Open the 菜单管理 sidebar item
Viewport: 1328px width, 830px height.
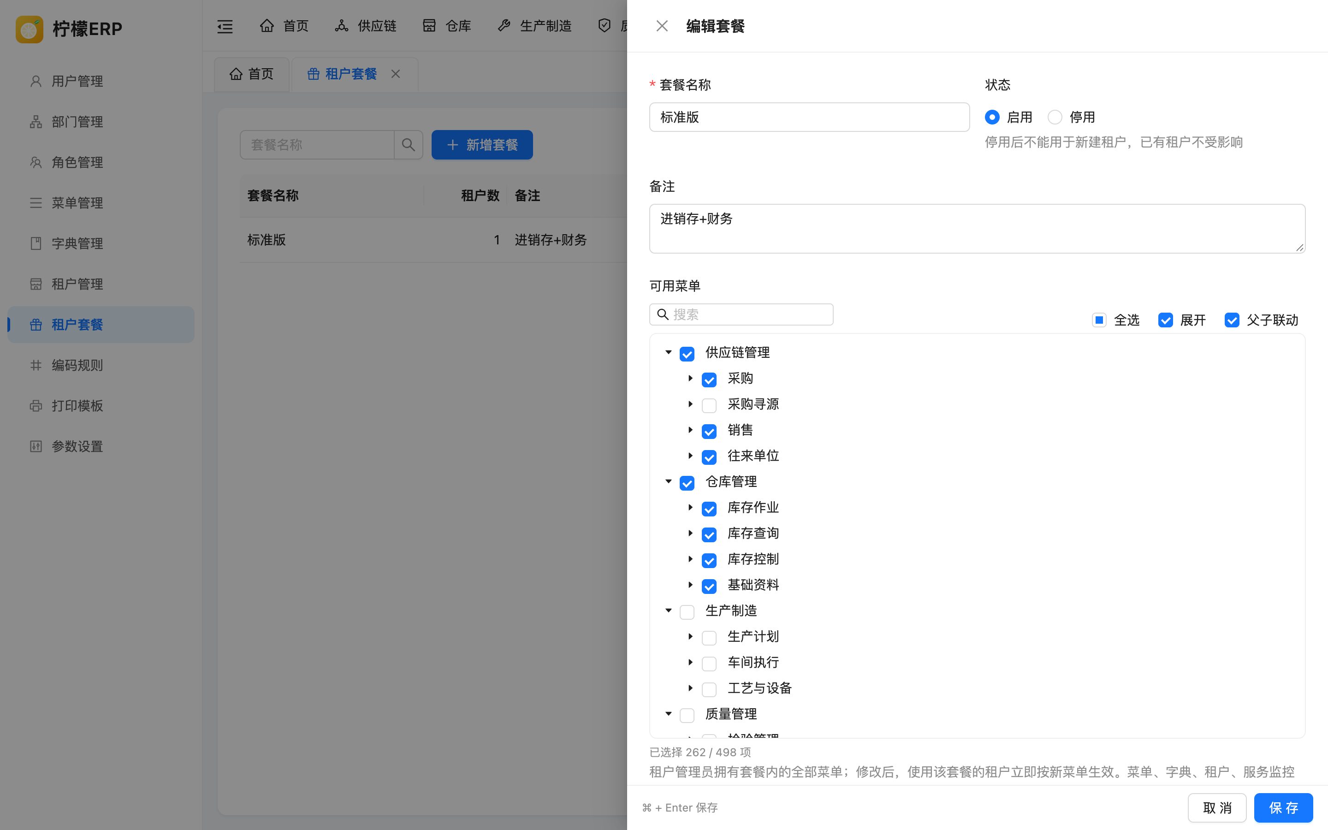pyautogui.click(x=101, y=203)
